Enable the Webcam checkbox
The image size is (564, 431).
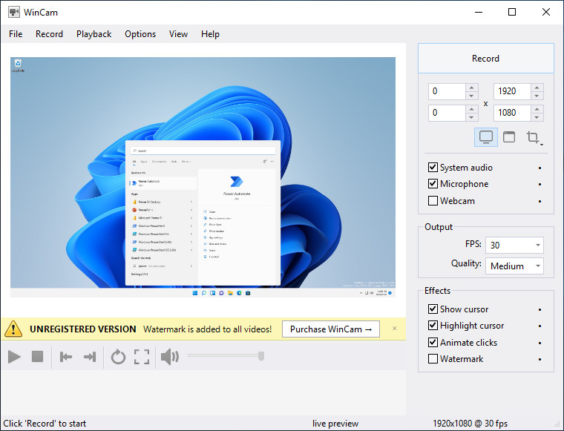[433, 200]
